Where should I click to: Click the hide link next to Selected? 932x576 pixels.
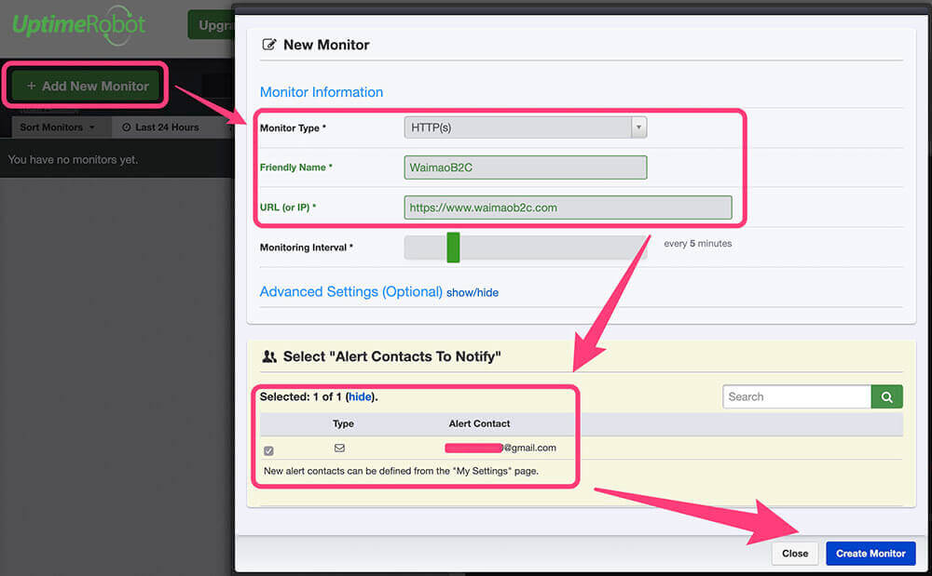coord(360,396)
